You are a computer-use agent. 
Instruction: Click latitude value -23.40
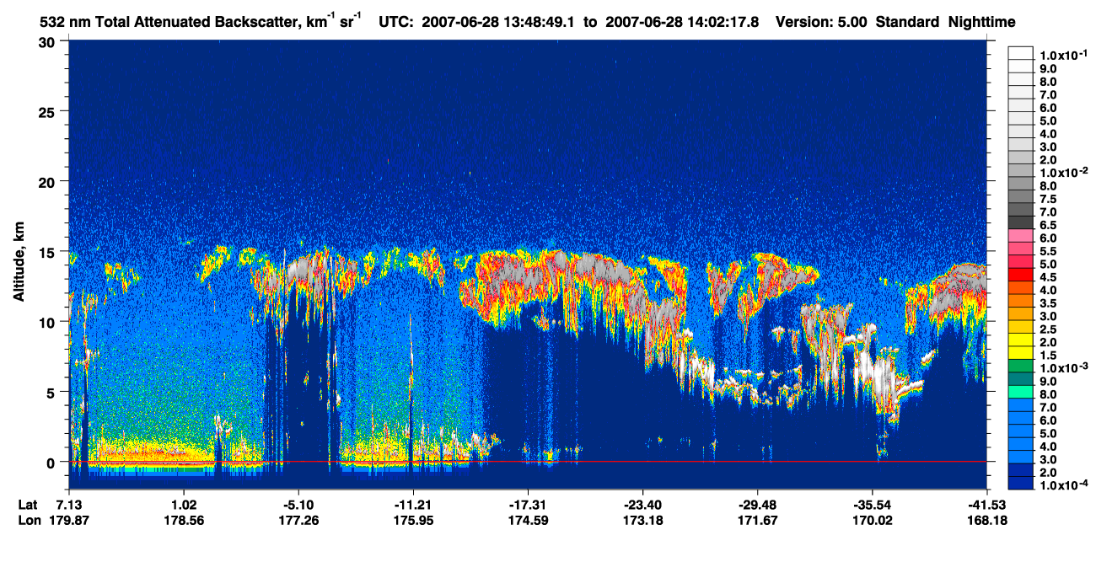click(642, 505)
